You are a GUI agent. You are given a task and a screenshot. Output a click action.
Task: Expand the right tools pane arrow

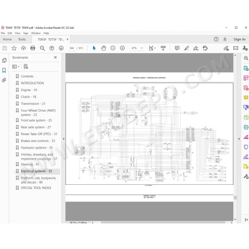tap(239, 139)
